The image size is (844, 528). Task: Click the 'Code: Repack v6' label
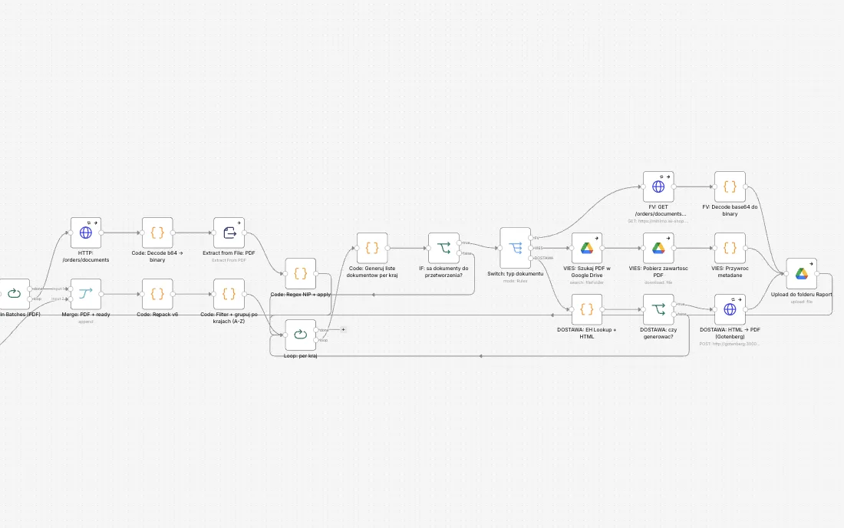click(x=157, y=315)
